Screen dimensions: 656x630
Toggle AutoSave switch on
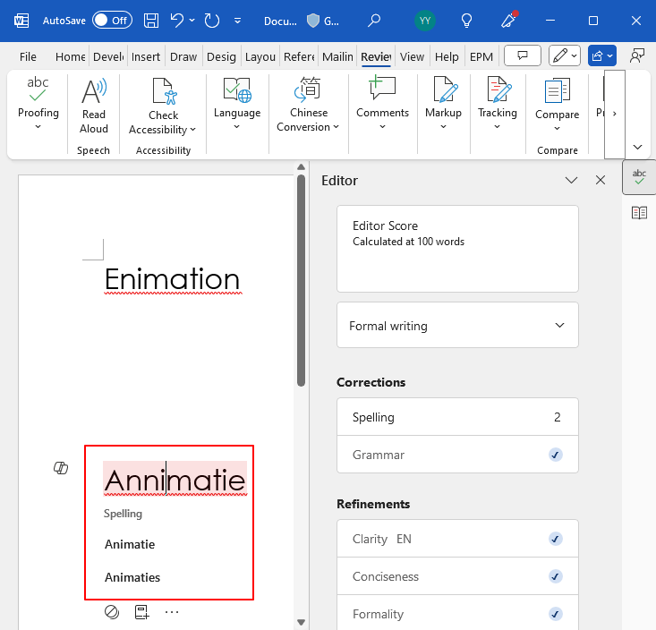click(x=112, y=21)
